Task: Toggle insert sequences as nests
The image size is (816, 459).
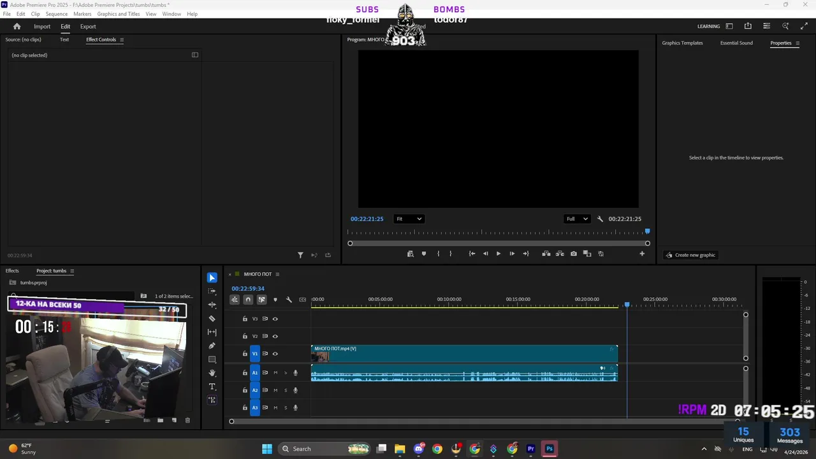Action: 235,300
